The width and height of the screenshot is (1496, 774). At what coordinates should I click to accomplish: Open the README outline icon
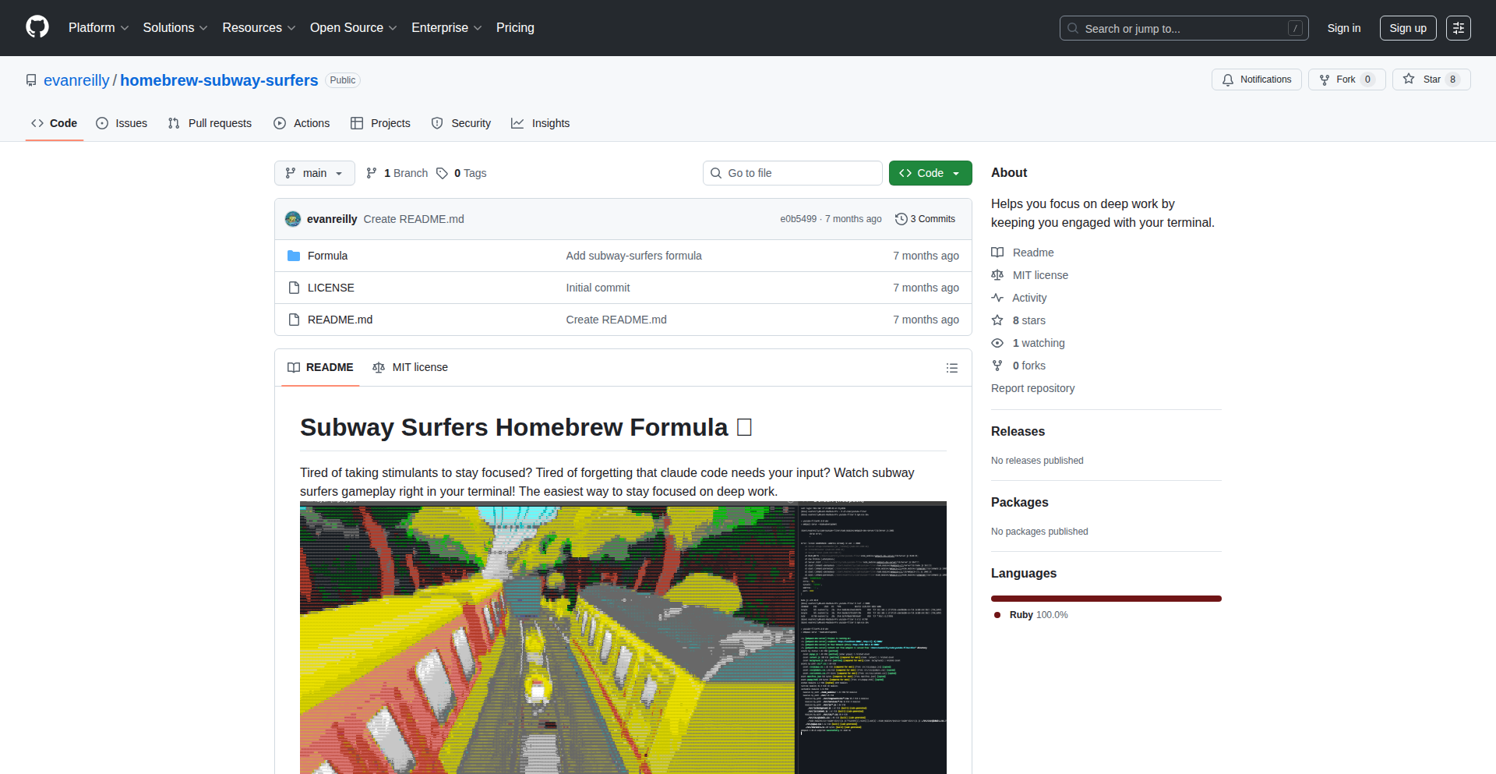coord(952,368)
